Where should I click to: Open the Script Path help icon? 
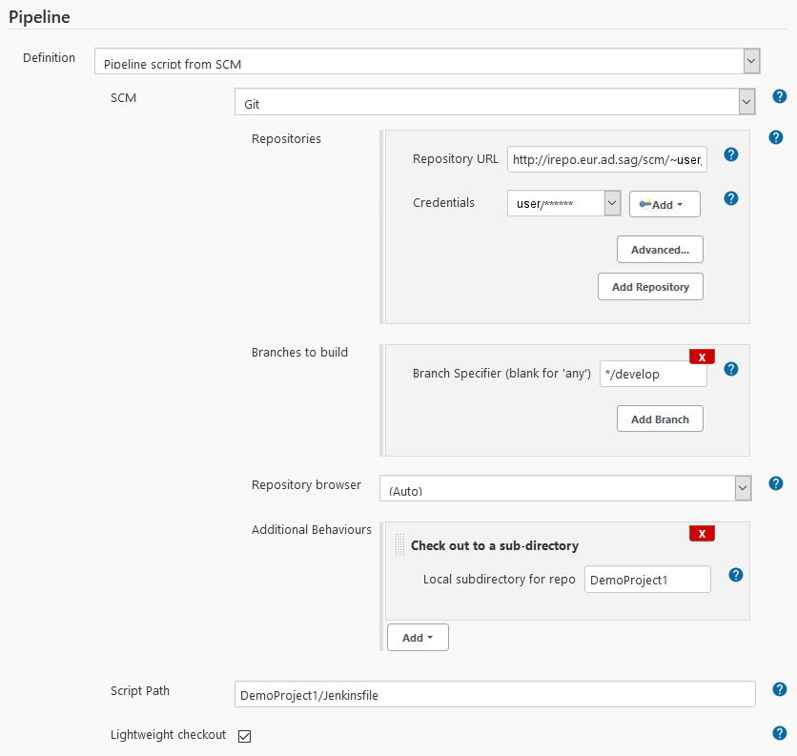point(779,688)
